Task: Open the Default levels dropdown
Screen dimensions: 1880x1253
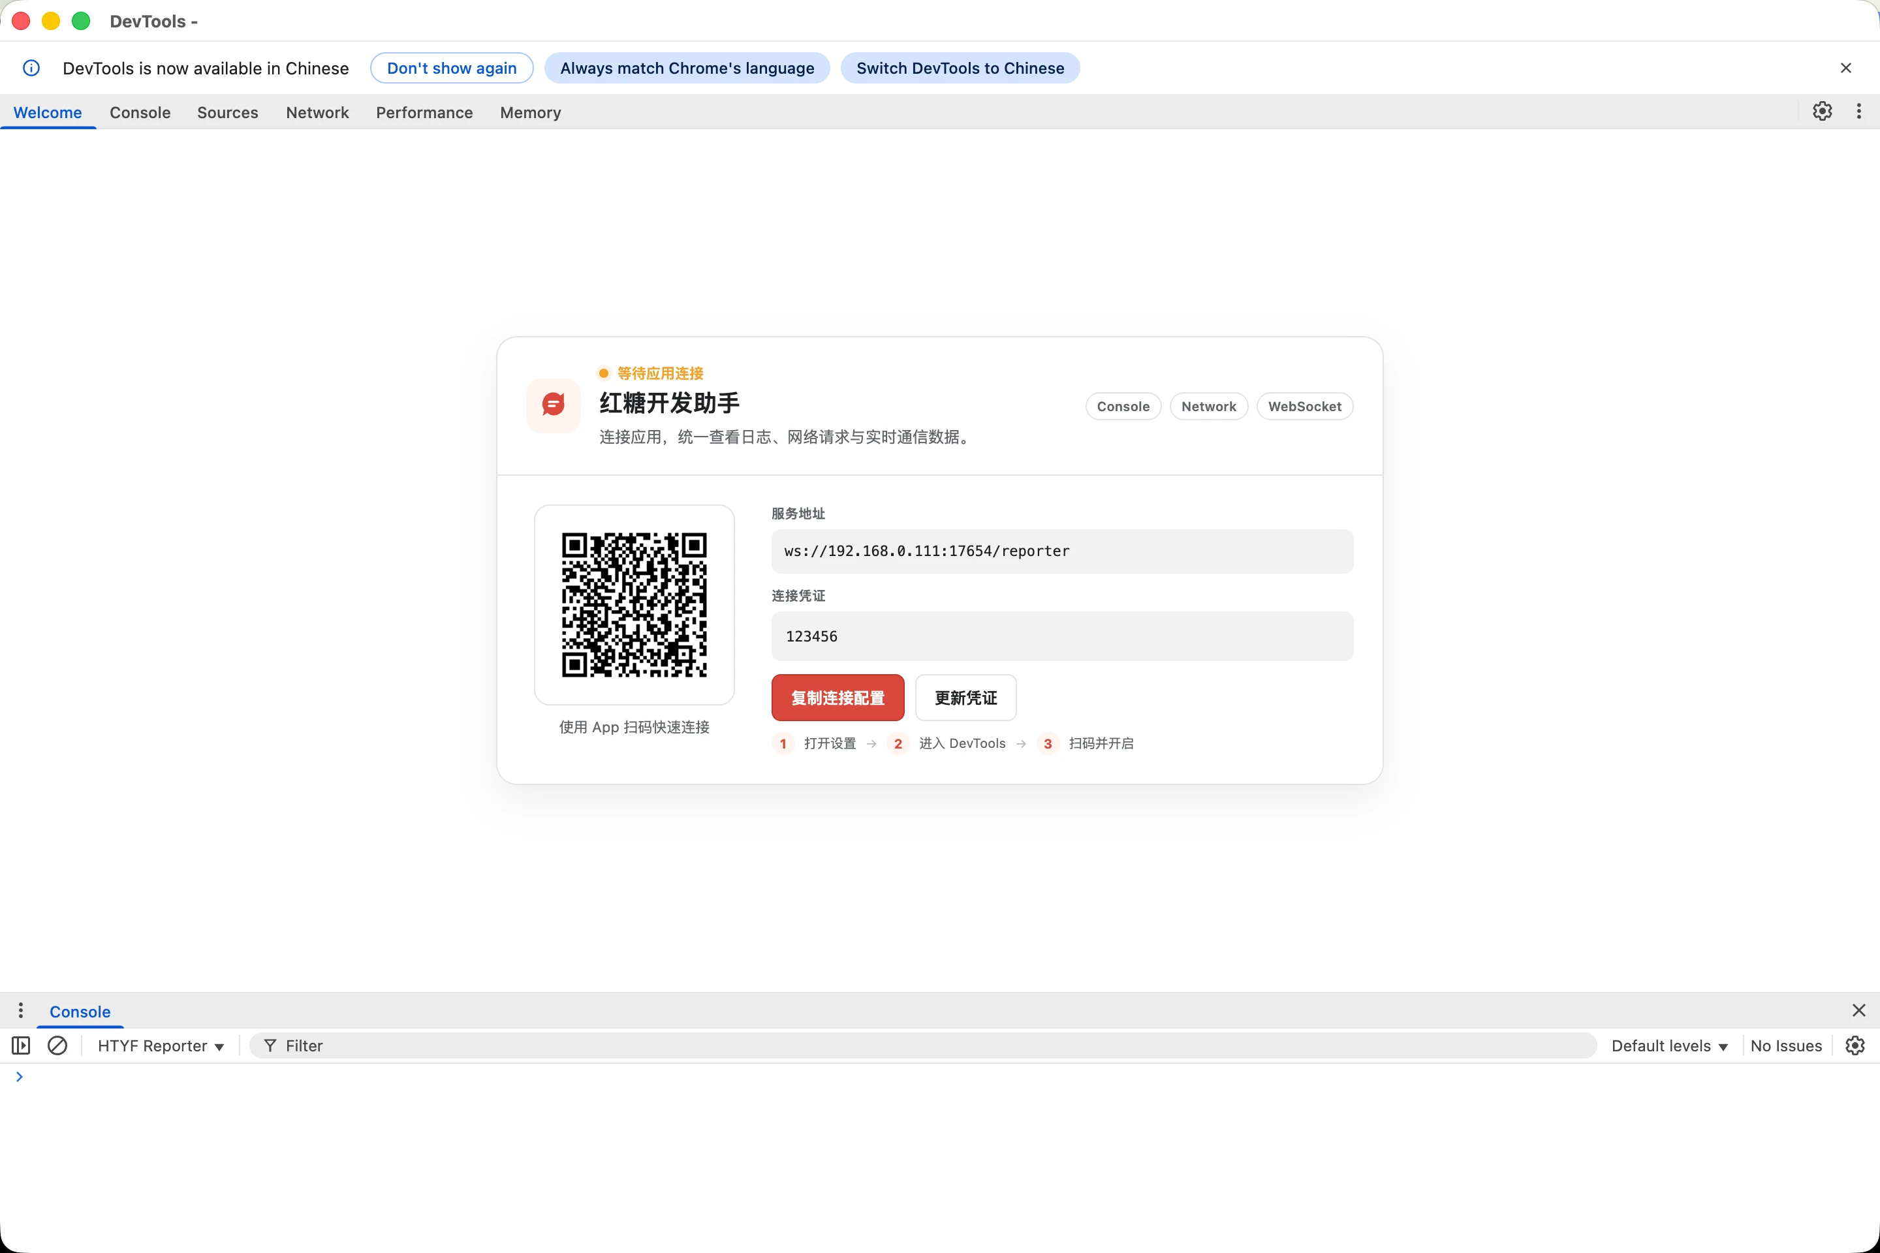Action: pyautogui.click(x=1670, y=1045)
